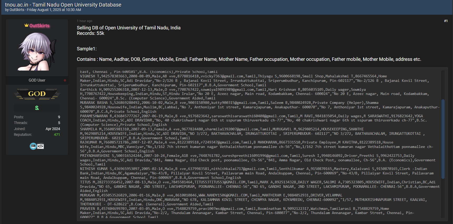Click the code box vertical scrollbar thumb

443,139
